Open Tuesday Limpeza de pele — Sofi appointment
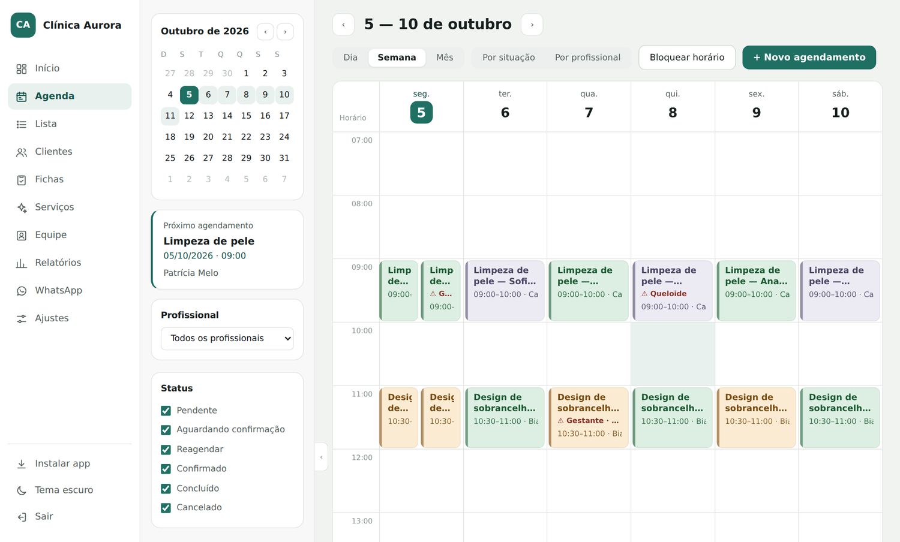900x542 pixels. point(505,291)
